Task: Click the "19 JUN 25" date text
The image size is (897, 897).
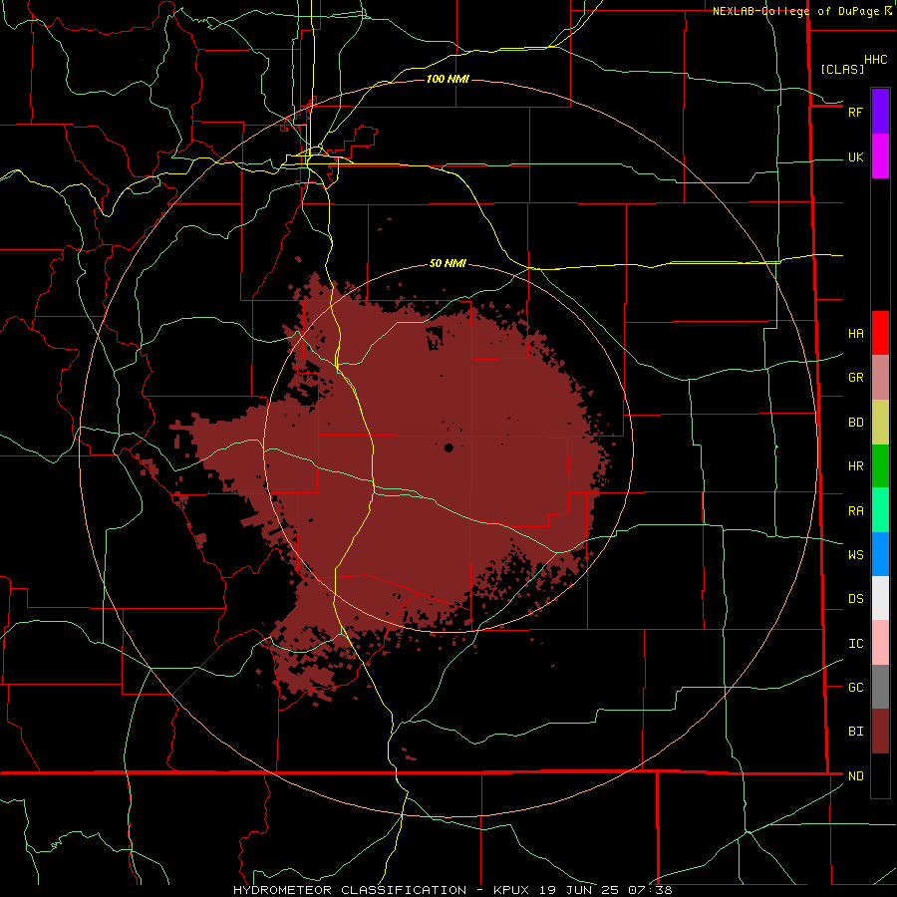Action: point(579,890)
